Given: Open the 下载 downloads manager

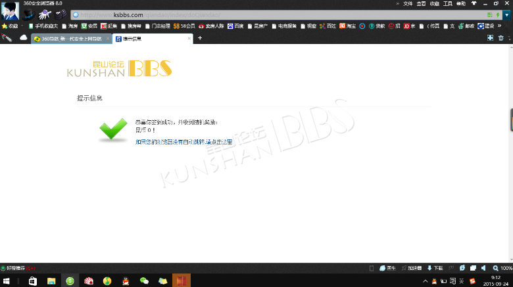Looking at the screenshot, I should (x=435, y=268).
